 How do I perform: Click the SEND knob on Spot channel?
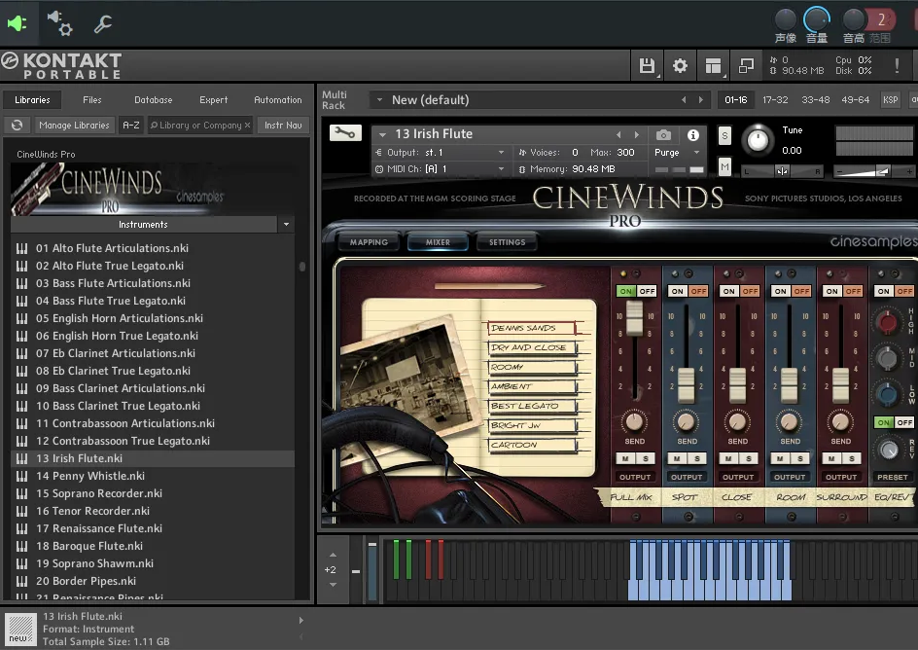coord(686,421)
